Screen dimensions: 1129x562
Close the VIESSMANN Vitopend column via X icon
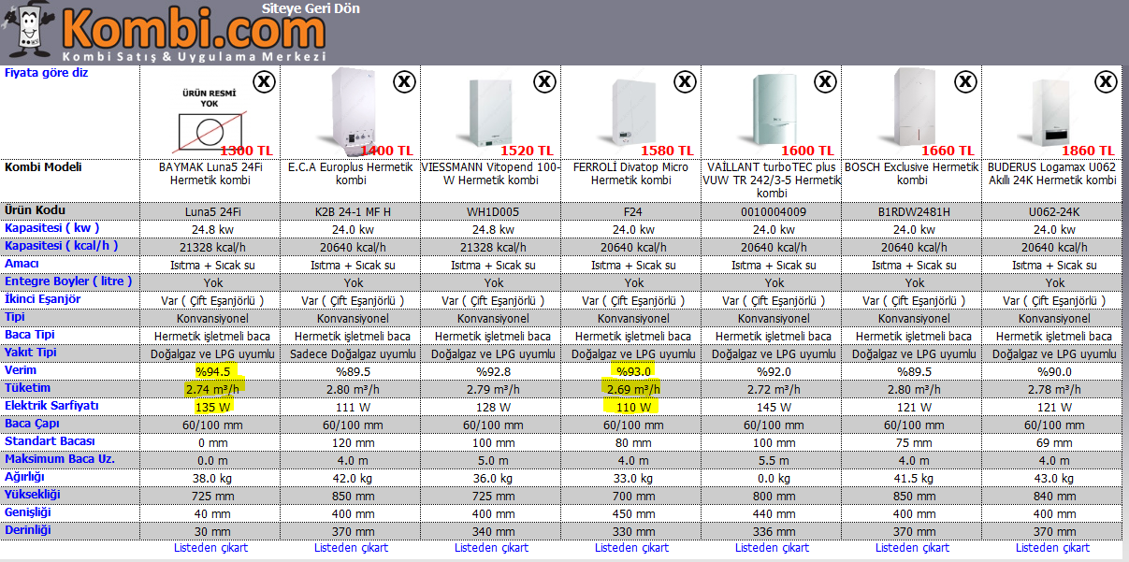pos(544,82)
